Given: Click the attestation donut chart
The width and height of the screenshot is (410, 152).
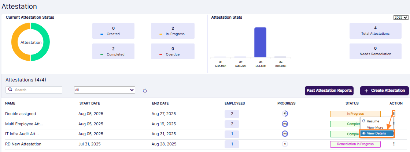Looking at the screenshot, I should click(30, 42).
